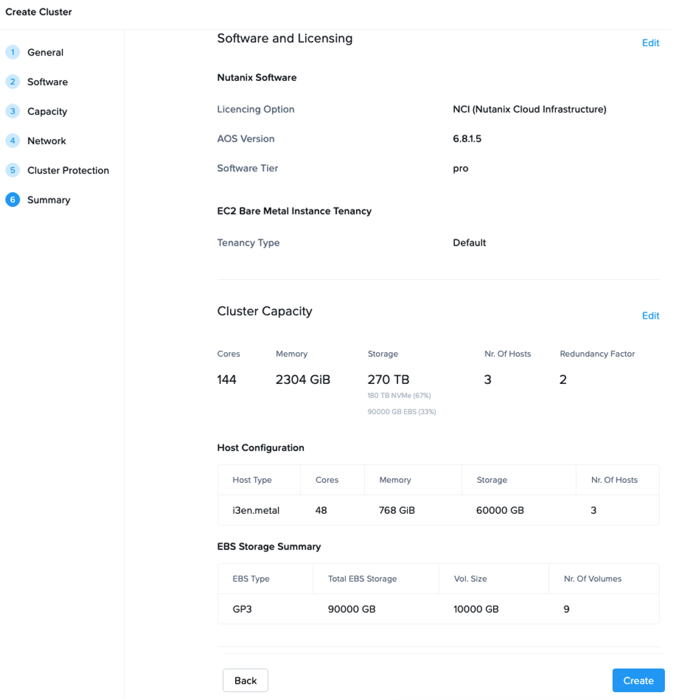Click the 90000 GB EBS (33%) text
This screenshot has width=674, height=700.
[x=402, y=412]
